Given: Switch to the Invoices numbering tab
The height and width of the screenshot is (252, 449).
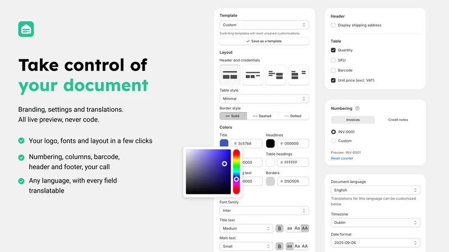Looking at the screenshot, I should click(x=353, y=120).
